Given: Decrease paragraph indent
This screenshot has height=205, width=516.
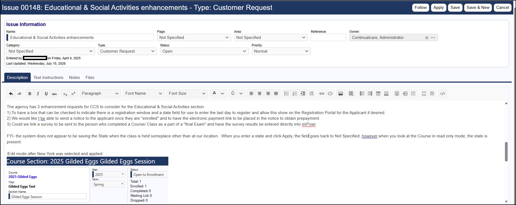Looking at the screenshot, I should pyautogui.click(x=311, y=94).
